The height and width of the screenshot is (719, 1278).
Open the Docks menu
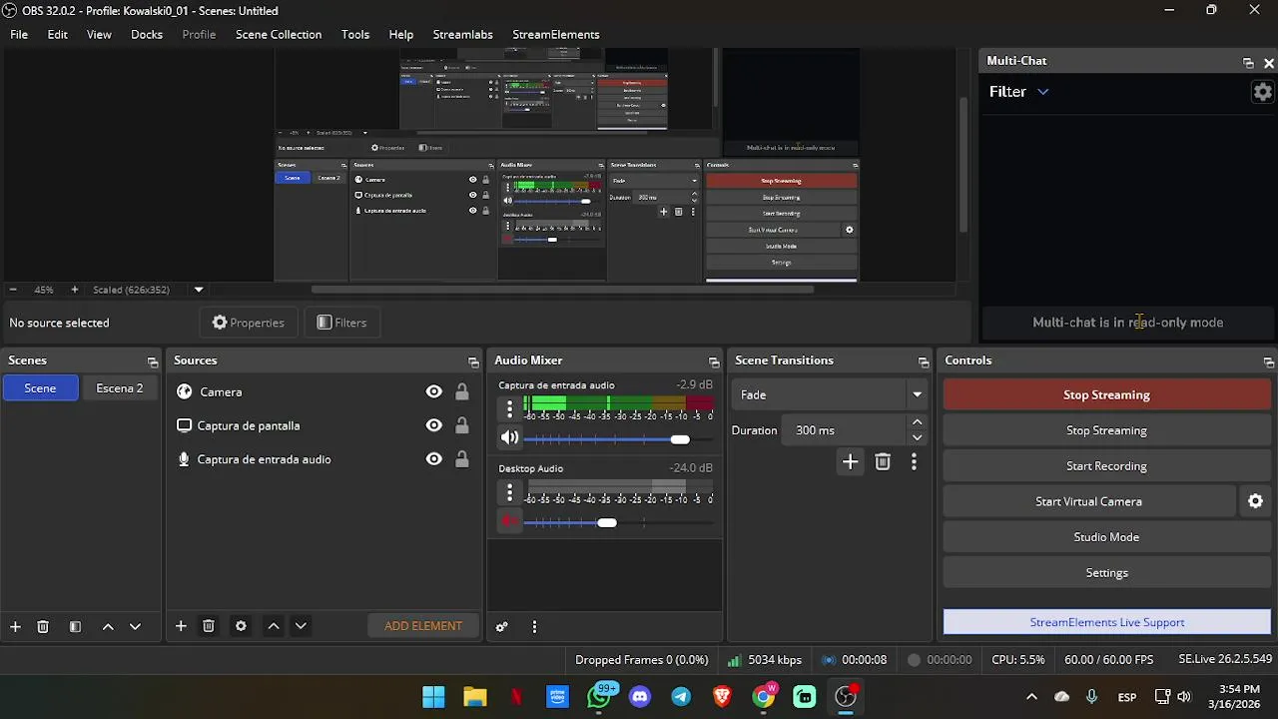147,34
